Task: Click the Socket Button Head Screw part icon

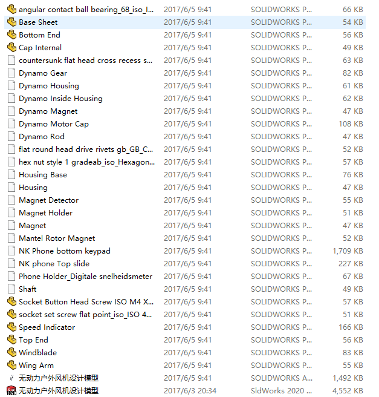Action: [11, 301]
